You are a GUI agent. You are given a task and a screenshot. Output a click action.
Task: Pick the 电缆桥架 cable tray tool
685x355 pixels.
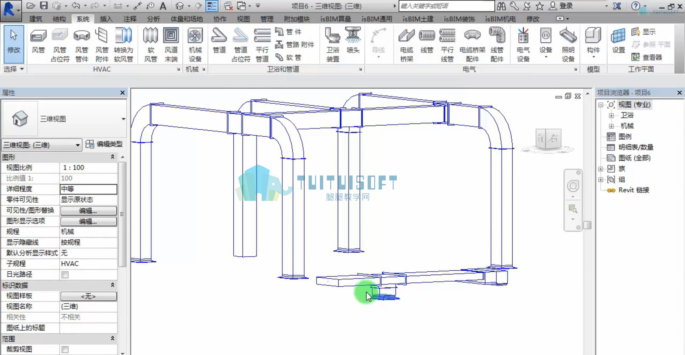coord(406,45)
